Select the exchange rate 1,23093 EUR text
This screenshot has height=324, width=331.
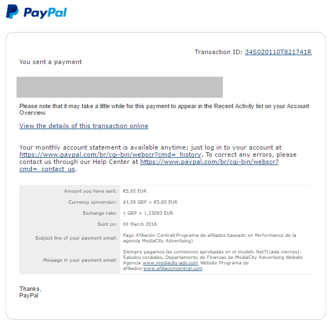[158, 213]
